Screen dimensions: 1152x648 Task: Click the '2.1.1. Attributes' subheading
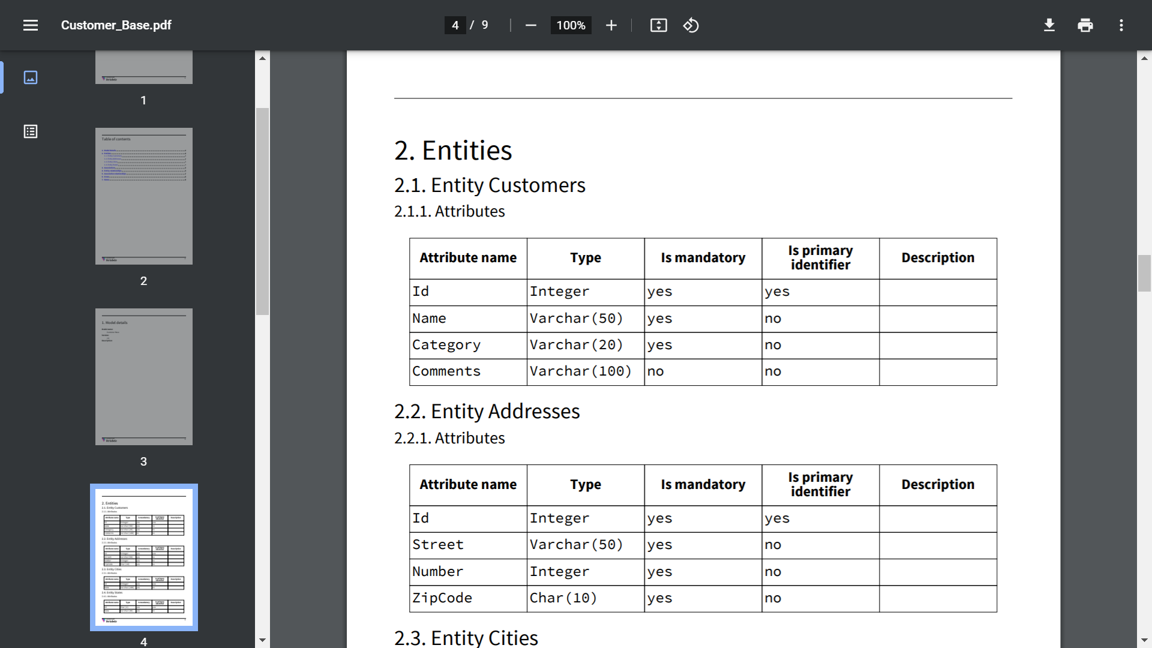(449, 211)
